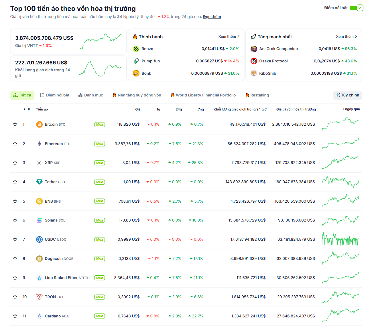Click the list icon of Điểm nổi bật tab
Viewport: 368px width, 326px height.
tap(42, 95)
